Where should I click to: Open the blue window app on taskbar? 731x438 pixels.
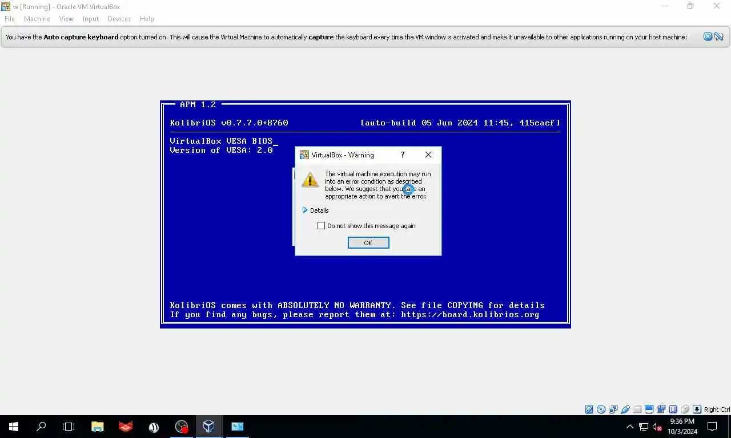tap(237, 427)
